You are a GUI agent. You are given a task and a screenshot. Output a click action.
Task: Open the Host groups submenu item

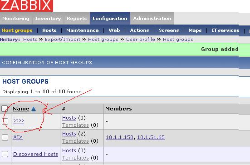click(17, 30)
